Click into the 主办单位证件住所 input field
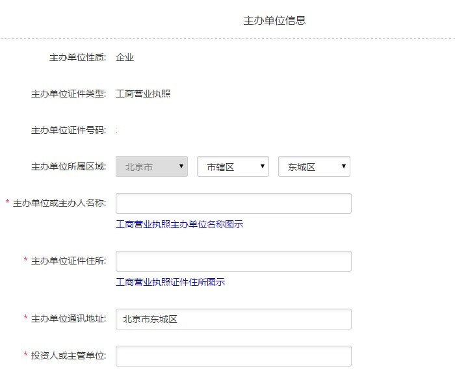The height and width of the screenshot is (386, 455). point(233,261)
